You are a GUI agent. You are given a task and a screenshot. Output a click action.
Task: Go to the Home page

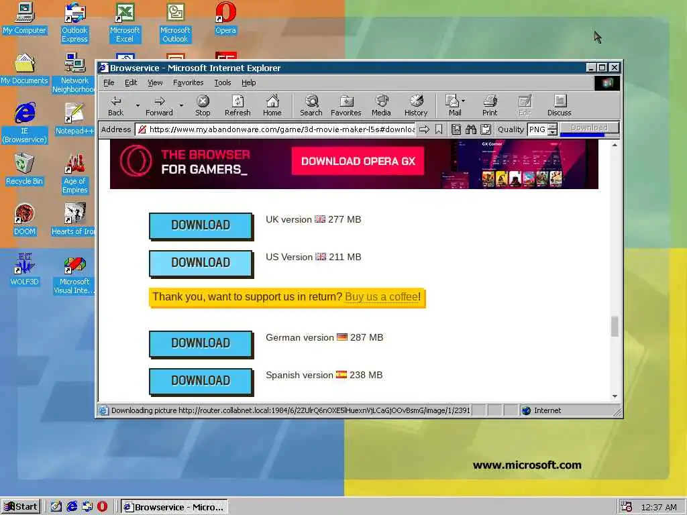click(x=272, y=105)
